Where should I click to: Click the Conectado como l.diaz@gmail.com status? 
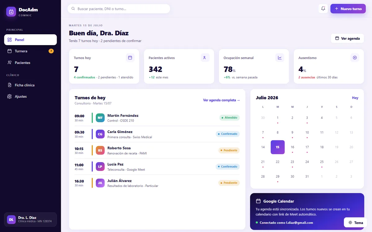[x=285, y=223]
